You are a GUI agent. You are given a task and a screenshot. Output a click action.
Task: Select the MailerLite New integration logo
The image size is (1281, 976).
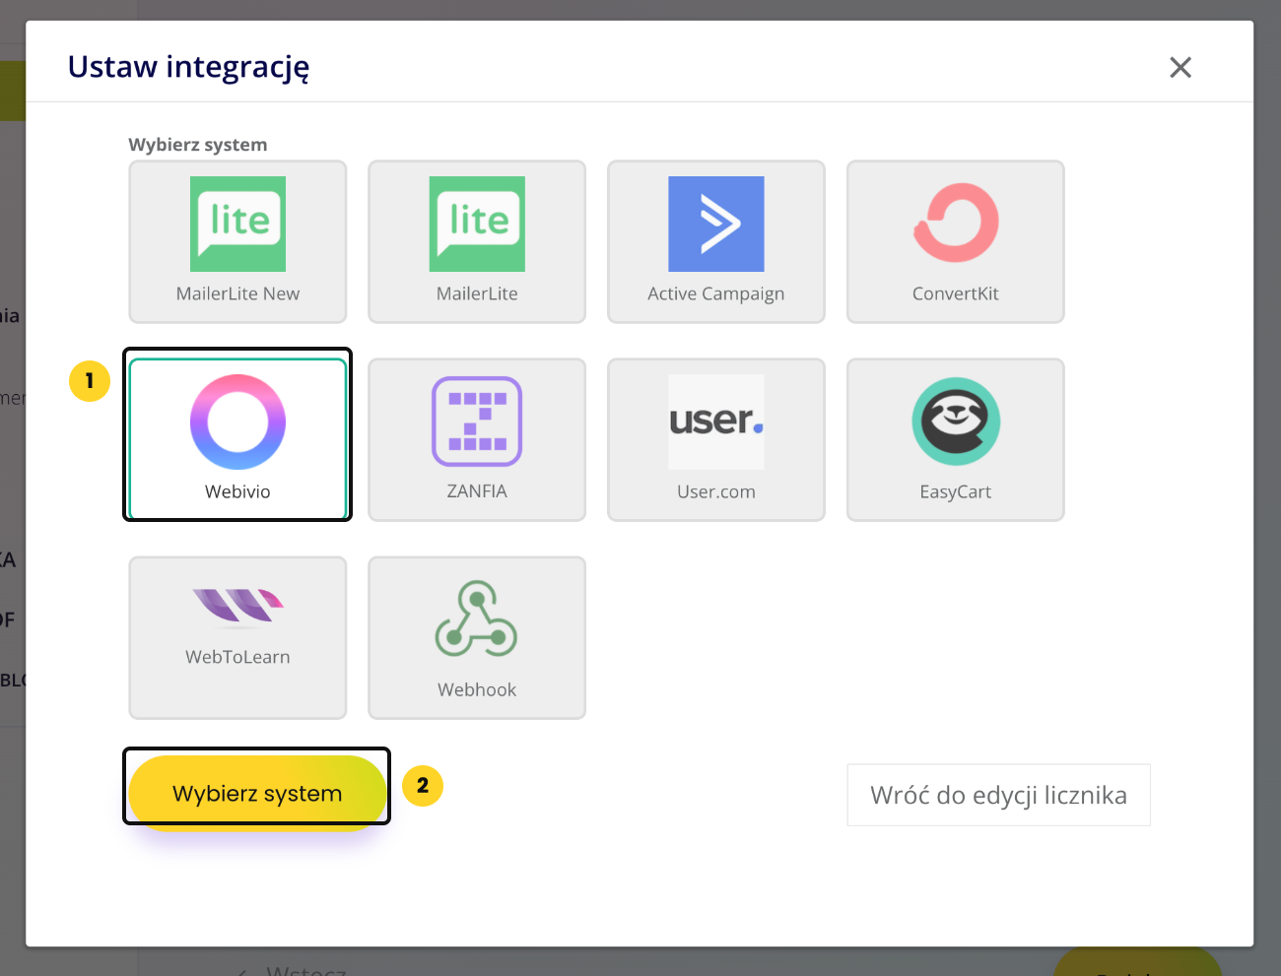coord(237,224)
